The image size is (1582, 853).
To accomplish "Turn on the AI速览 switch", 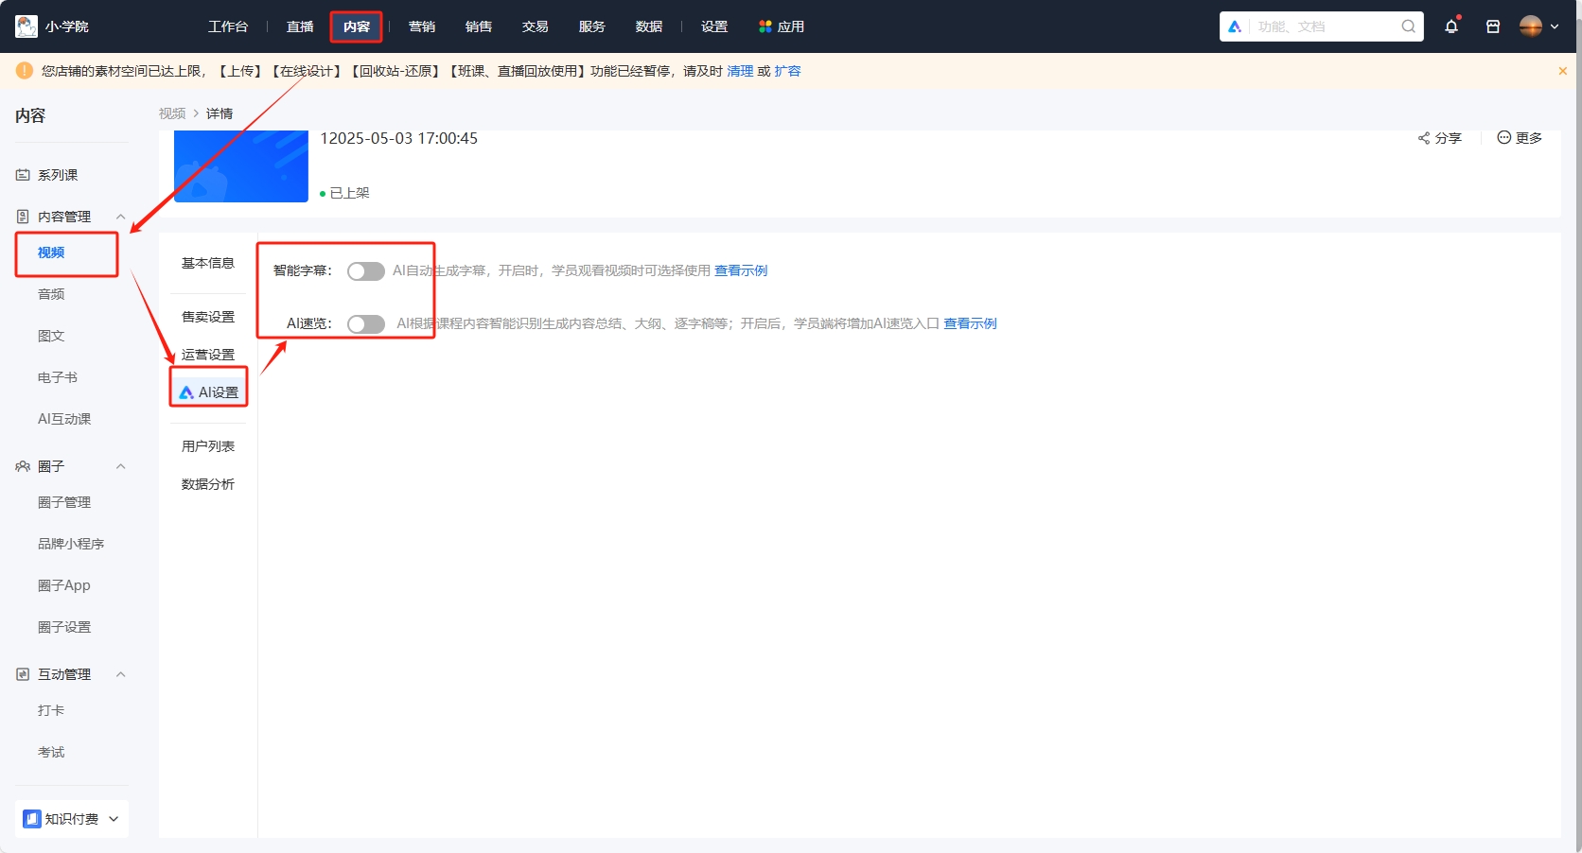I will click(365, 323).
